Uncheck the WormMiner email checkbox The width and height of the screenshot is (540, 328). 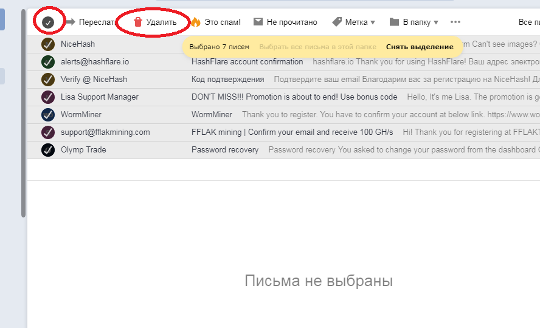point(48,115)
